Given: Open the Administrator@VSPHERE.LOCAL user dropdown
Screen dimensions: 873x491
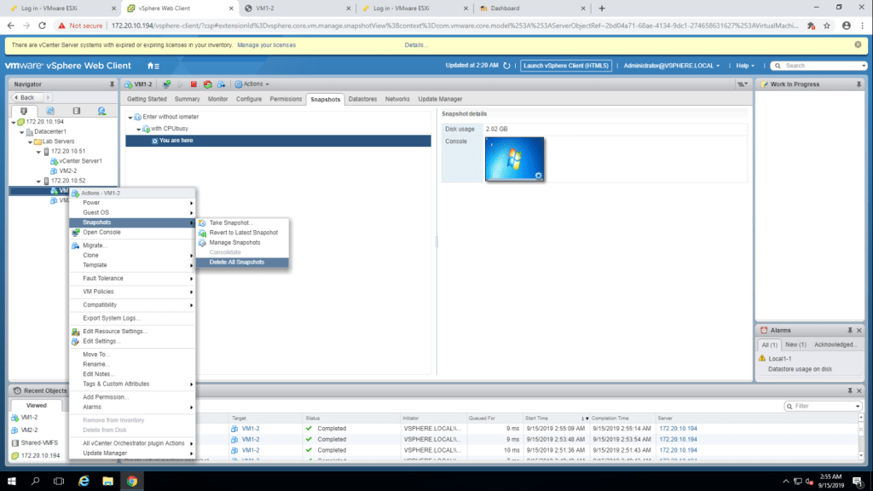Looking at the screenshot, I should pyautogui.click(x=672, y=66).
